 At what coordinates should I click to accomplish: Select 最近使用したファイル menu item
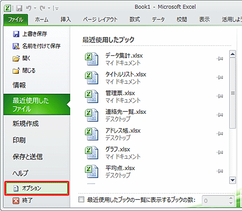tap(37, 105)
